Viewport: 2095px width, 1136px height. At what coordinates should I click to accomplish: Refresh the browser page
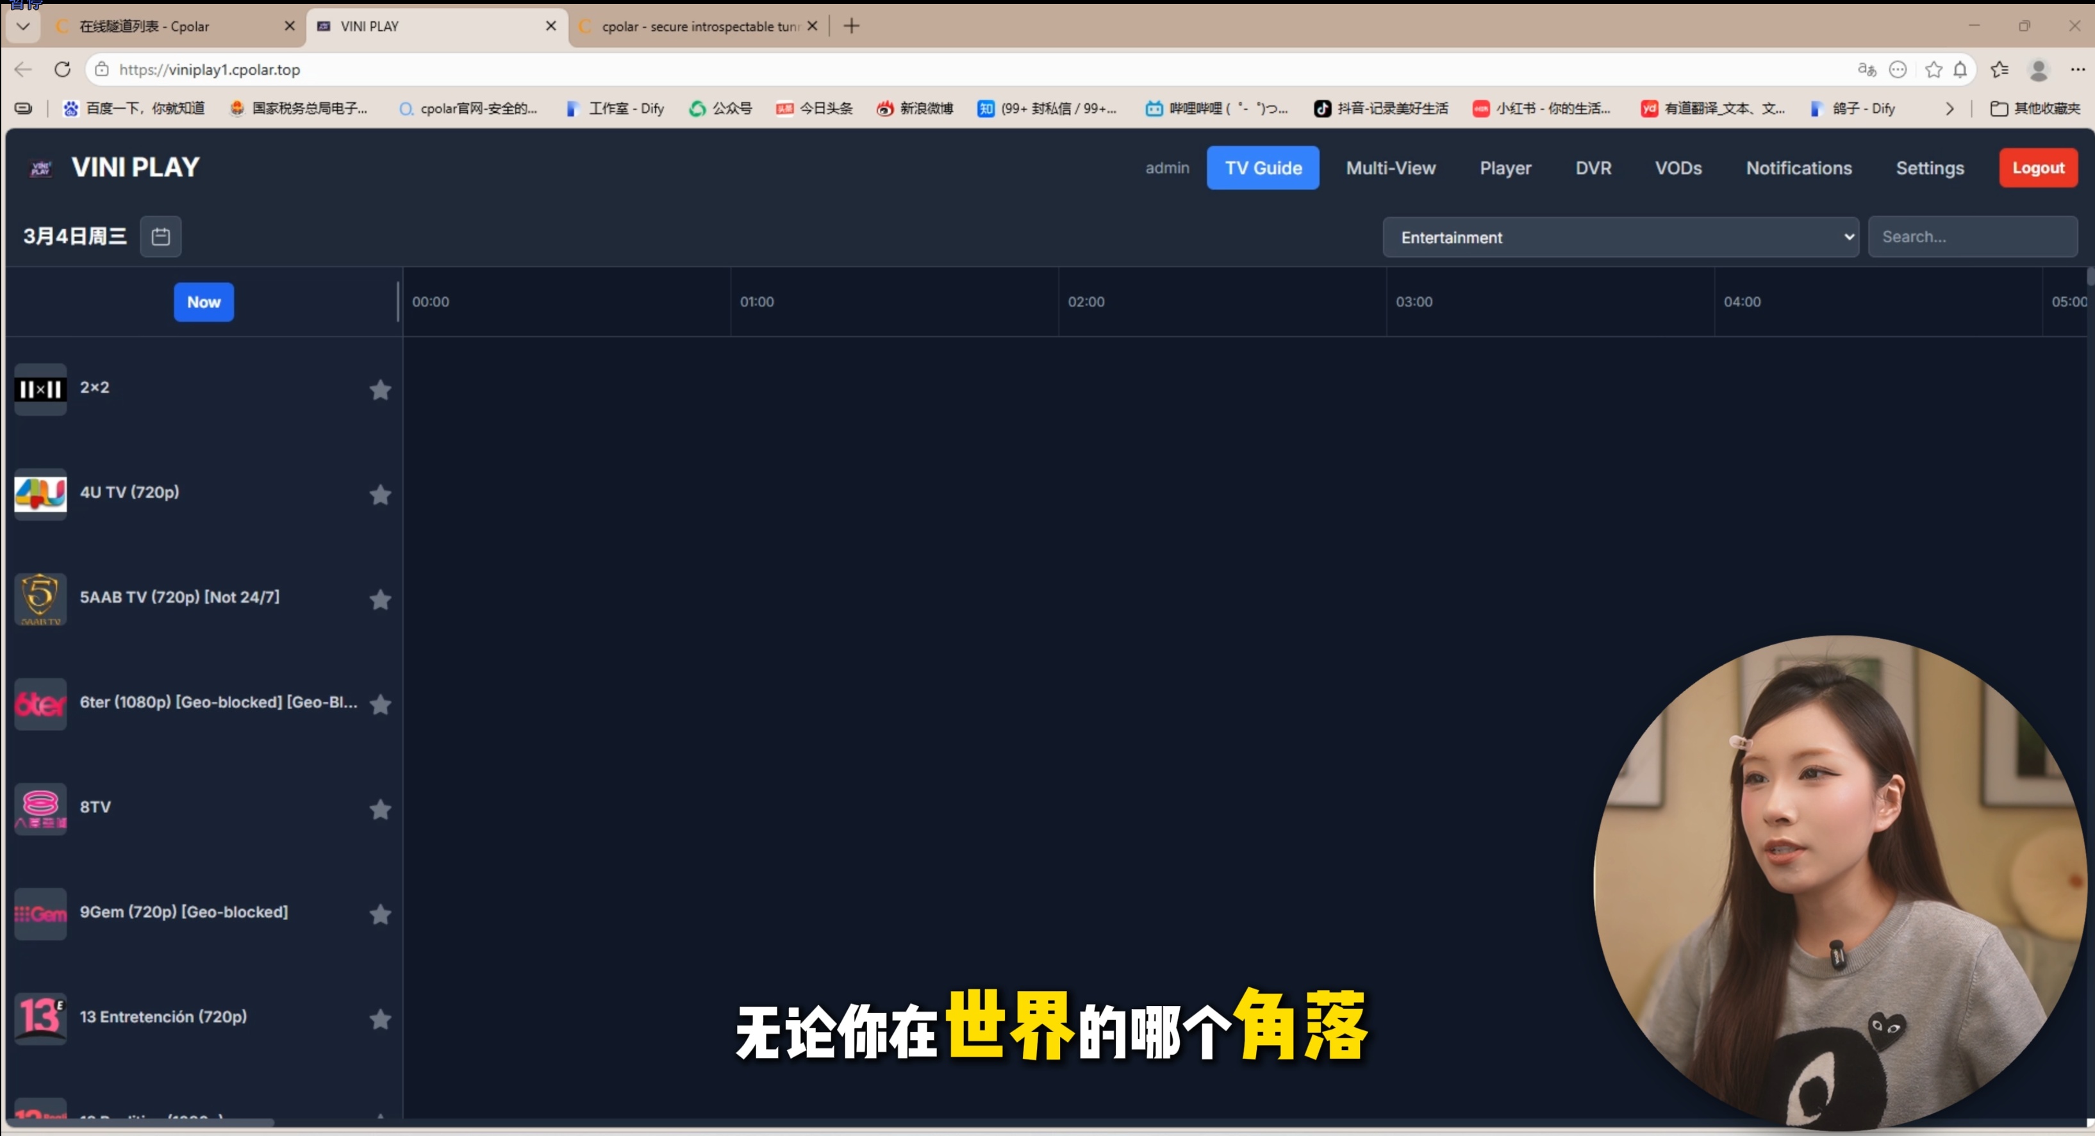tap(63, 70)
